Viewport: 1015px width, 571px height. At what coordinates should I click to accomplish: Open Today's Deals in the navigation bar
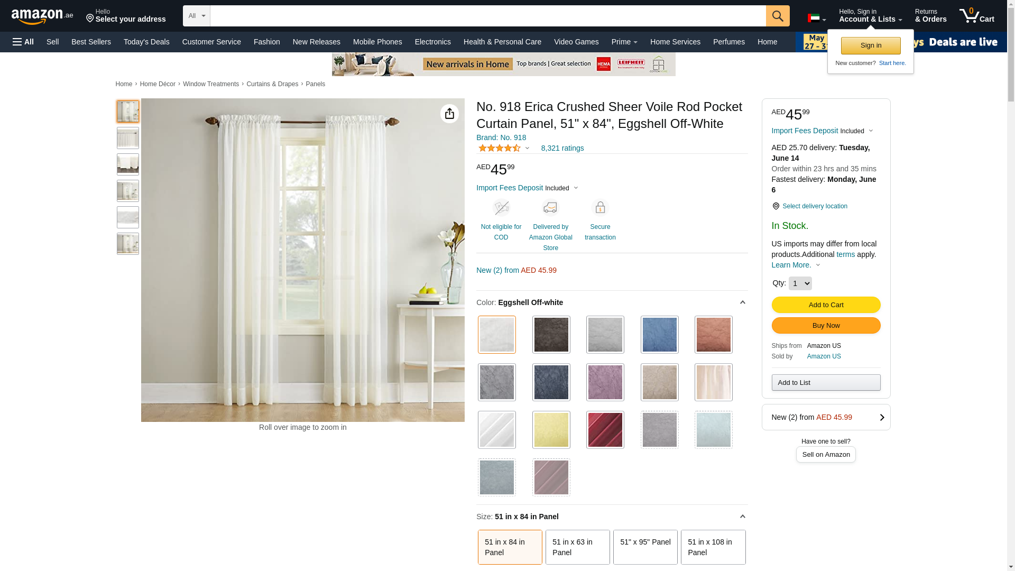tap(146, 42)
